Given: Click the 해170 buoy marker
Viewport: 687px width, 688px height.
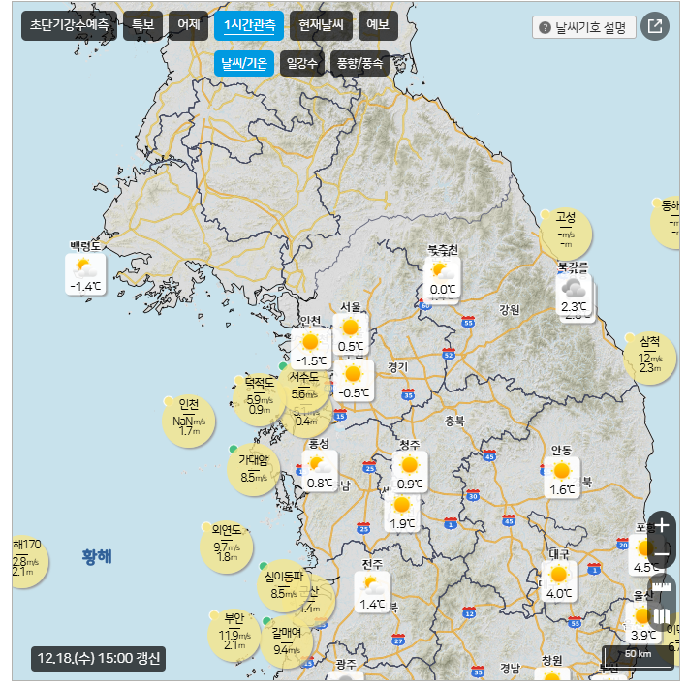Looking at the screenshot, I should point(28,562).
